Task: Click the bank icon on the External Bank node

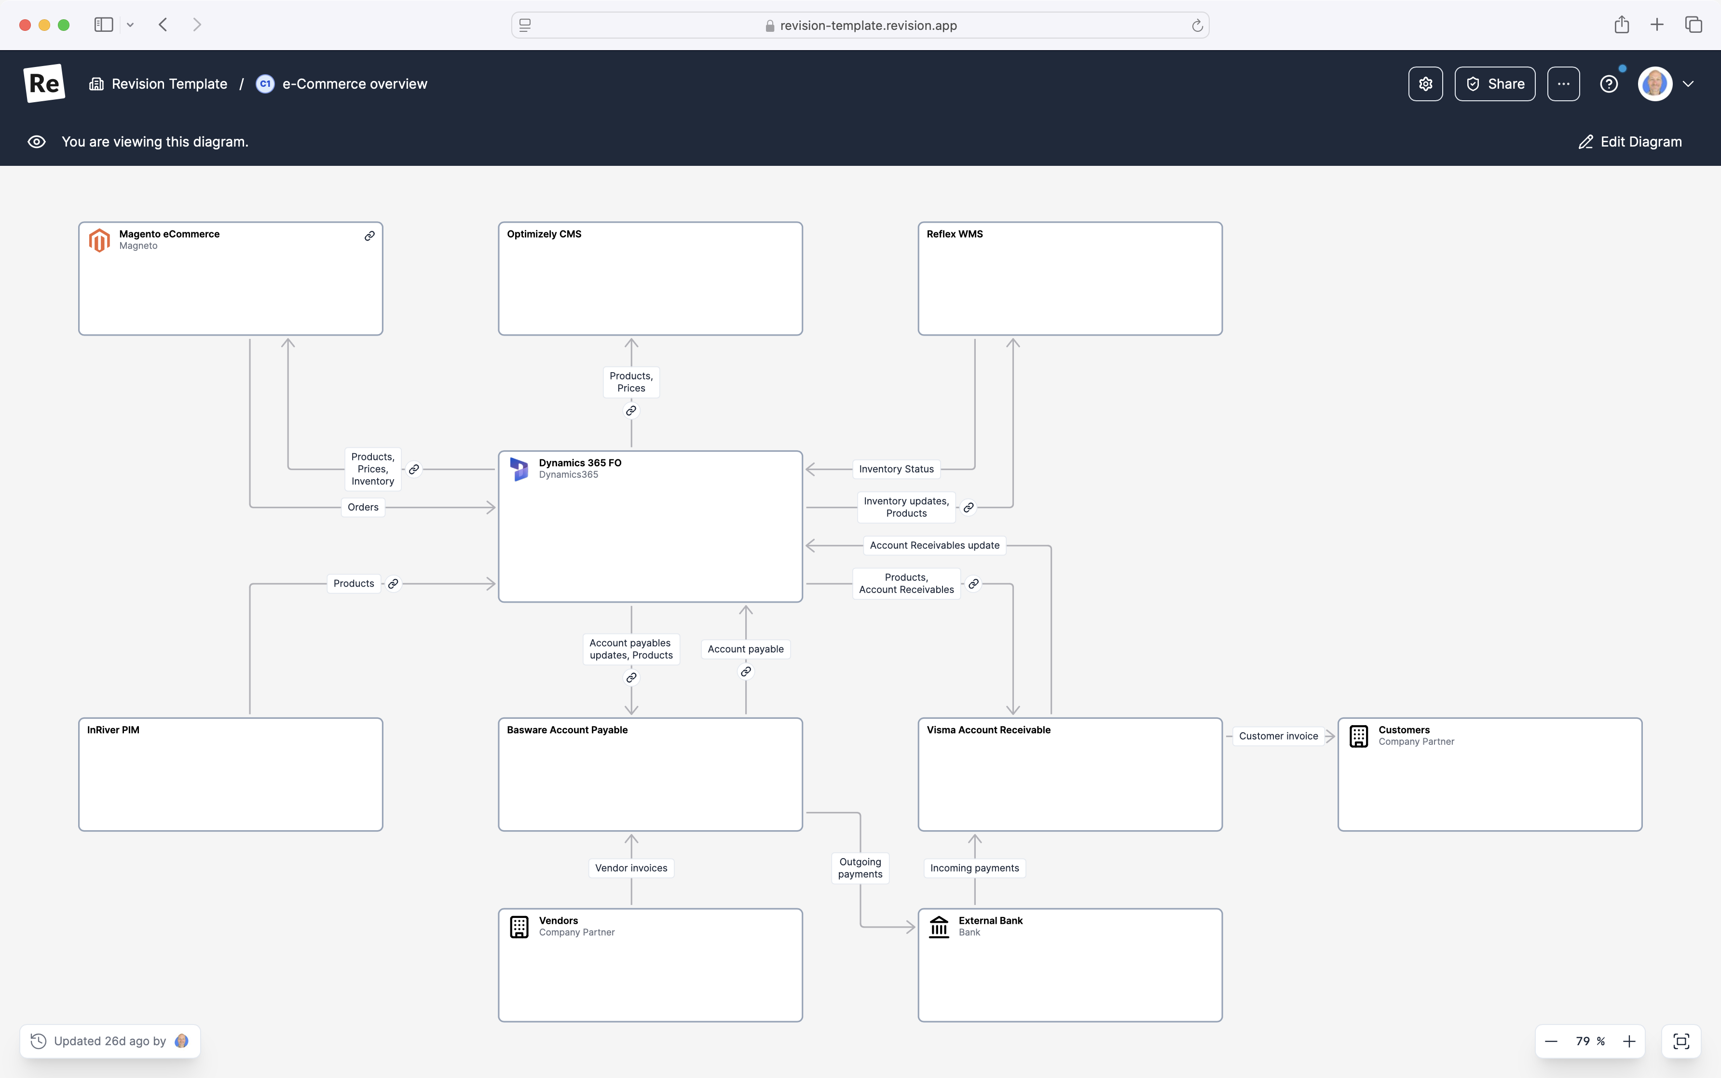Action: [939, 926]
